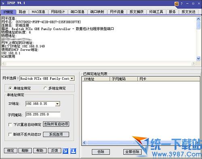Click the blue upload arrow icon

coord(73,151)
